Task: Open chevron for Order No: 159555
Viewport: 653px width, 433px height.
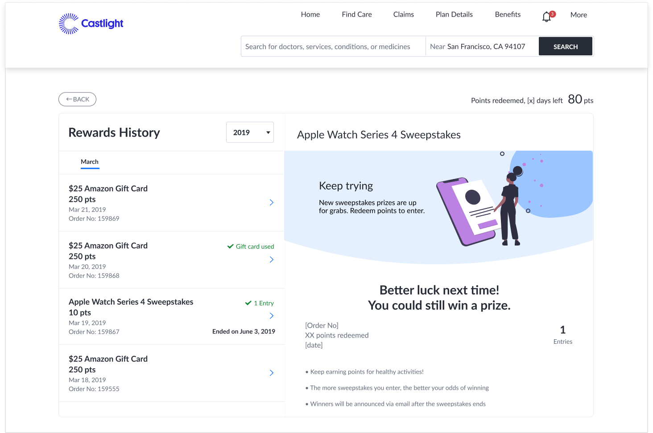Action: click(x=271, y=373)
